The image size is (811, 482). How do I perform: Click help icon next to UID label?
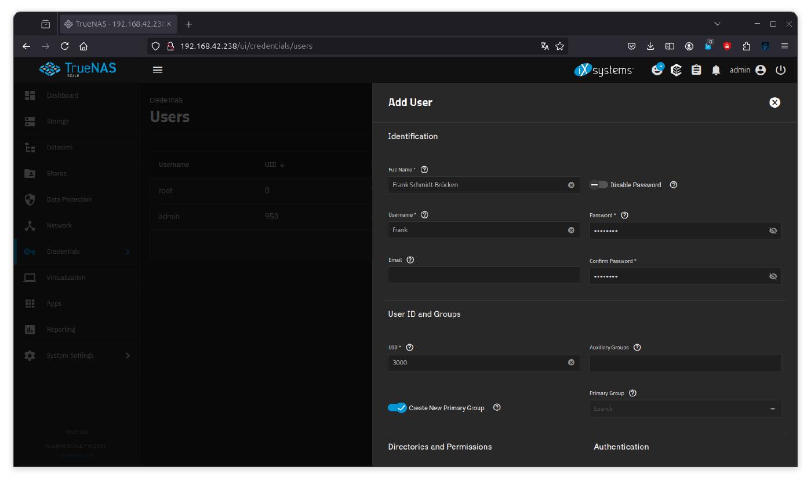click(410, 348)
